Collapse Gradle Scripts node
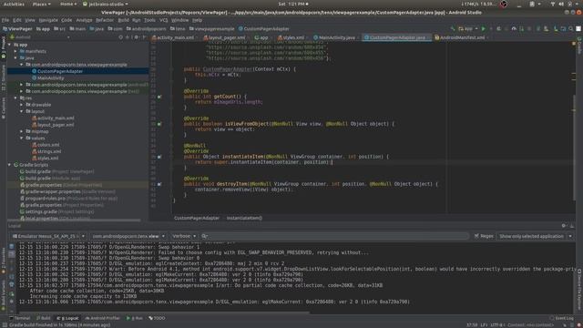This screenshot has width=583, height=328. (x=10, y=165)
